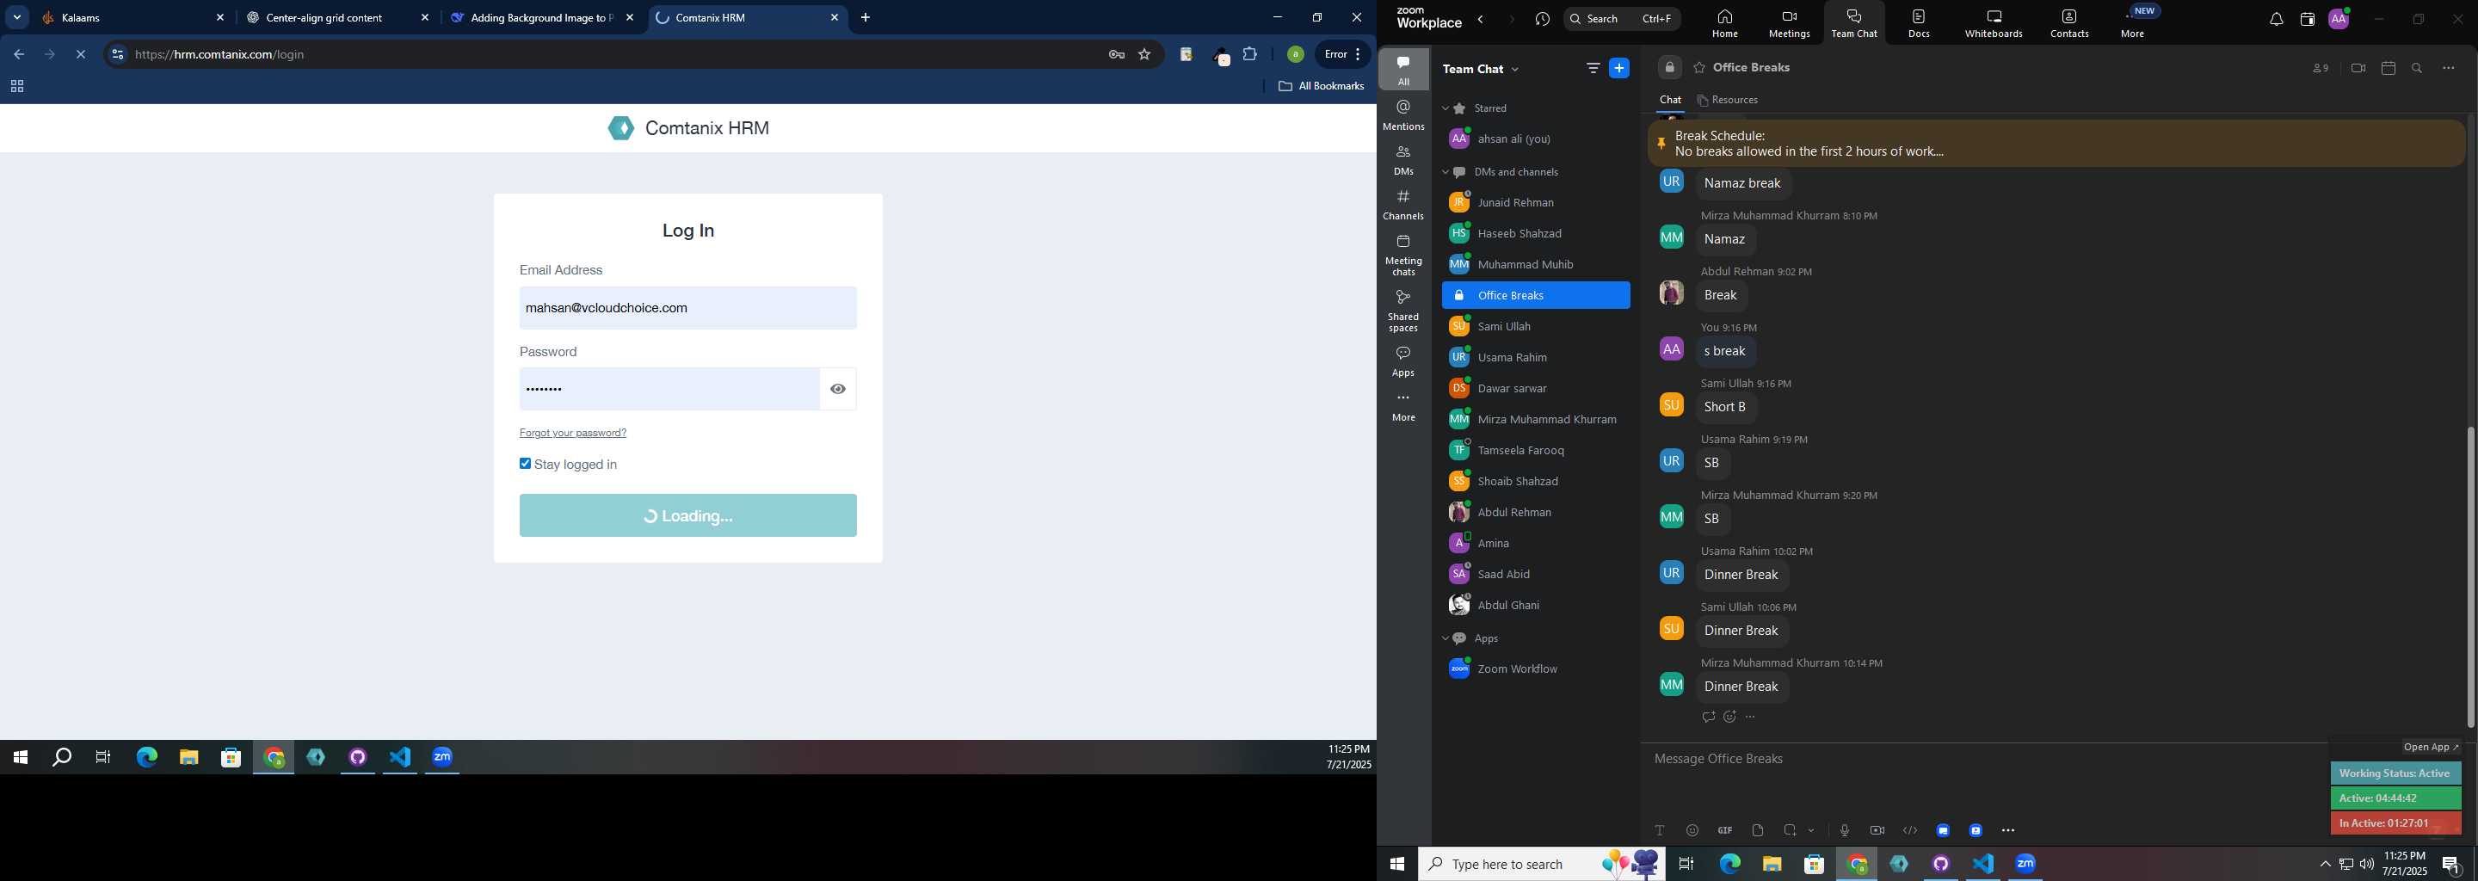Switch to Center-align grid content tab

click(x=336, y=17)
